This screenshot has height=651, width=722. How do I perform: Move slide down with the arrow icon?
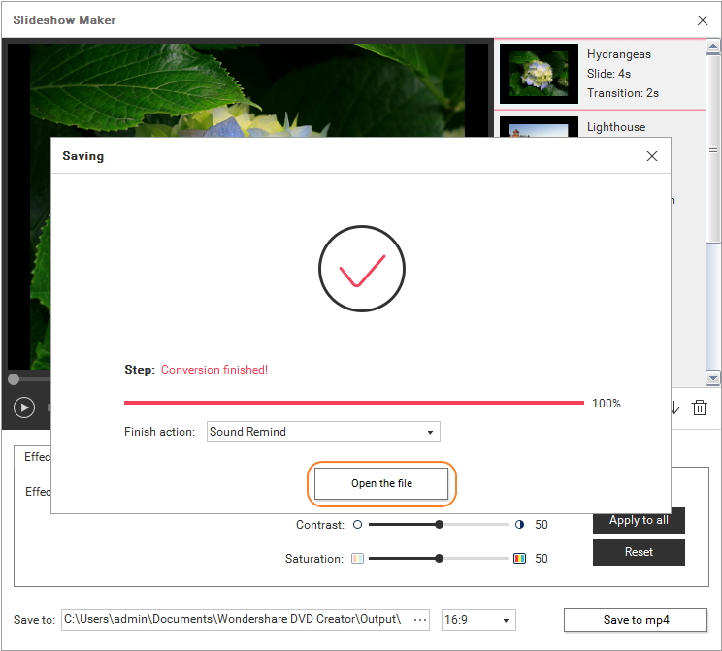click(x=674, y=407)
